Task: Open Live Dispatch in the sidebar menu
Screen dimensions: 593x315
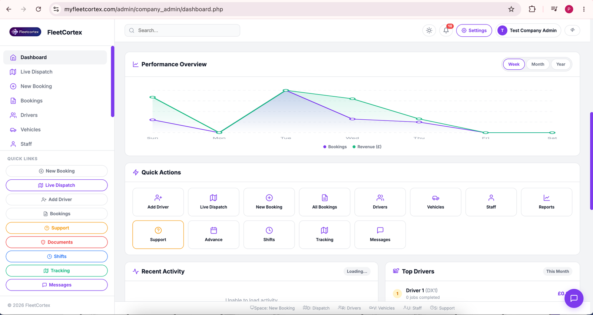Action: [55, 72]
